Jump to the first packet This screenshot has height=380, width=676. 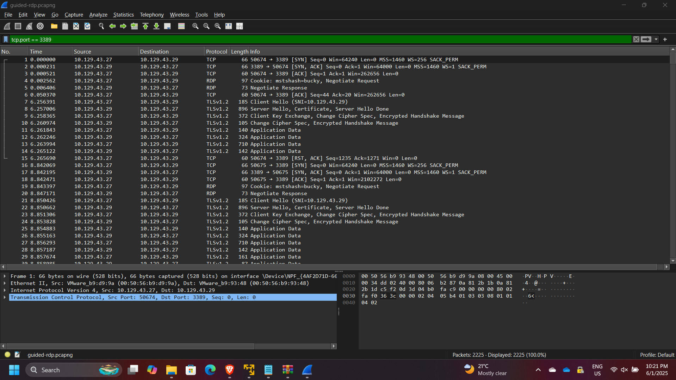(x=145, y=26)
